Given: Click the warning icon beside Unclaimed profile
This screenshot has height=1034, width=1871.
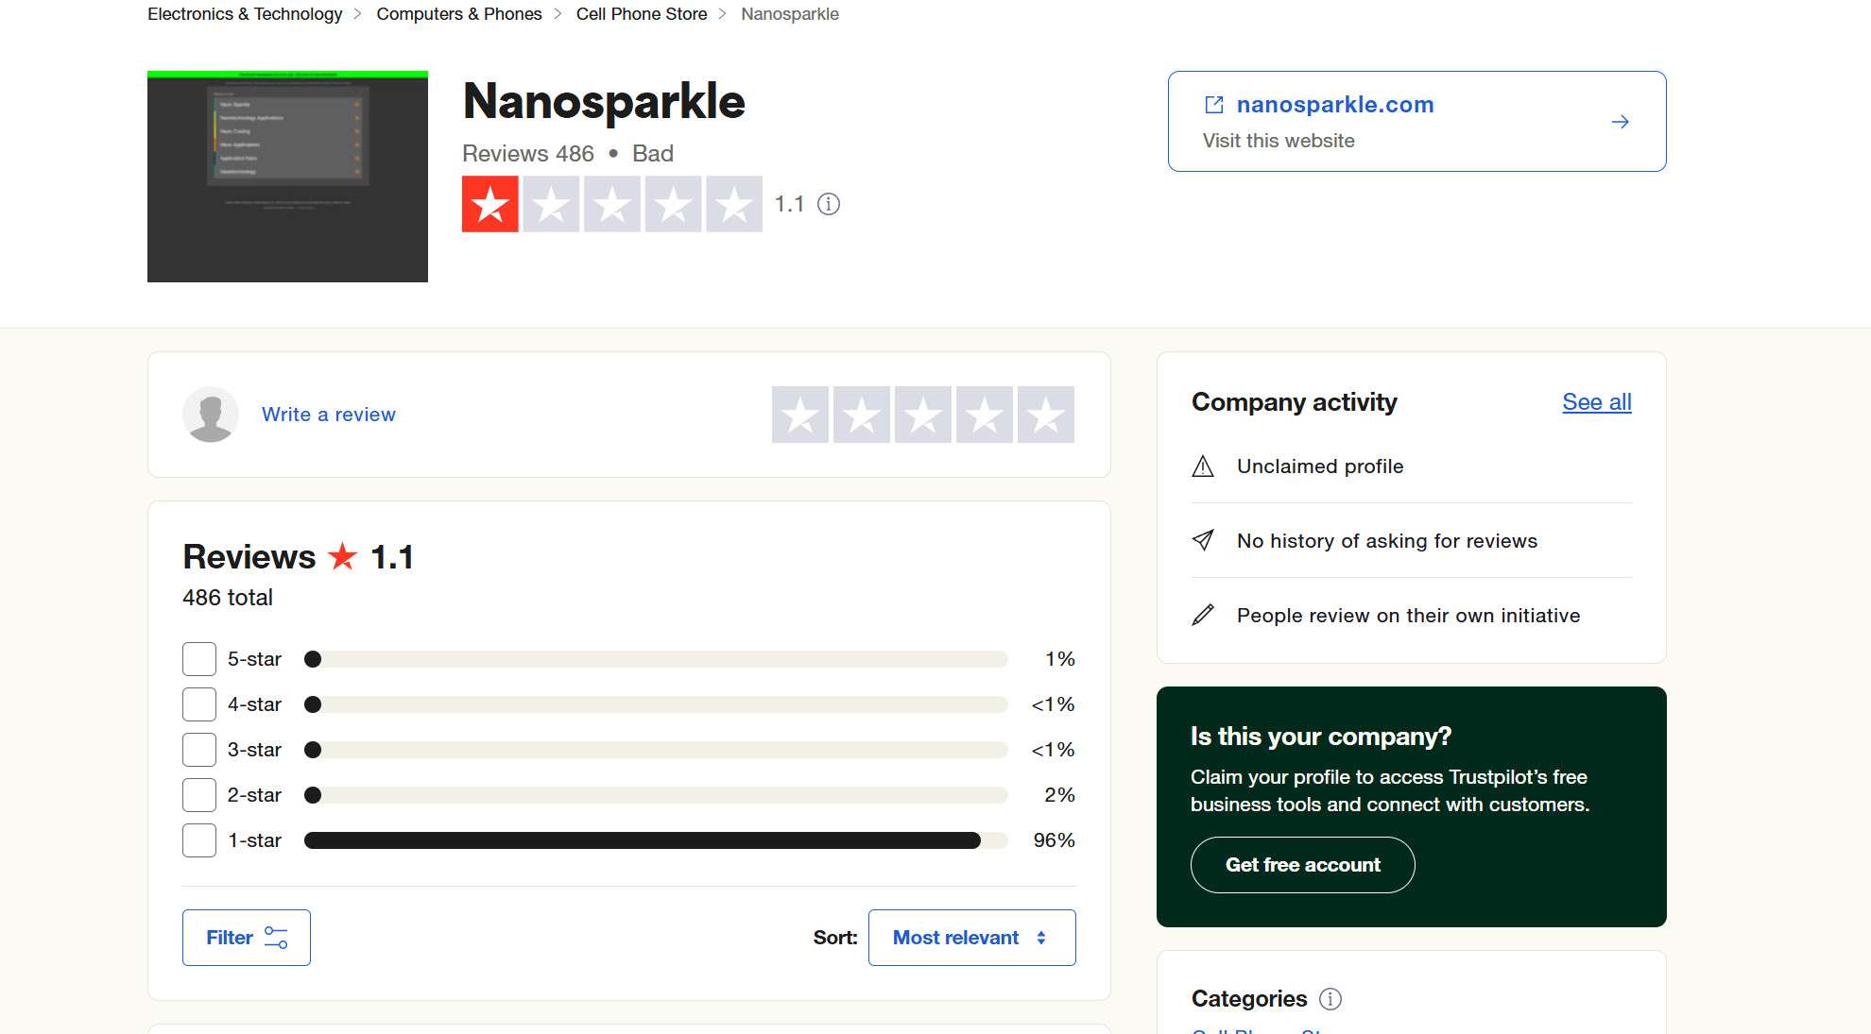Looking at the screenshot, I should pyautogui.click(x=1202, y=466).
